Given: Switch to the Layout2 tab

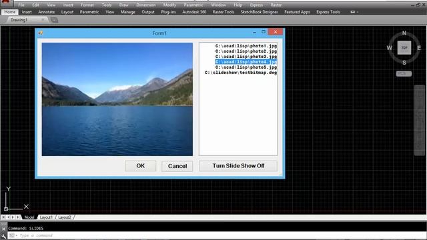Looking at the screenshot, I should [65, 217].
